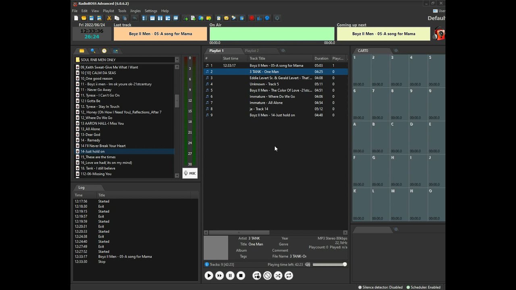Viewport: 516px width, 290px height.
Task: Open the SOUL RNB MEN ONLY folder dropdown
Action: [177, 60]
